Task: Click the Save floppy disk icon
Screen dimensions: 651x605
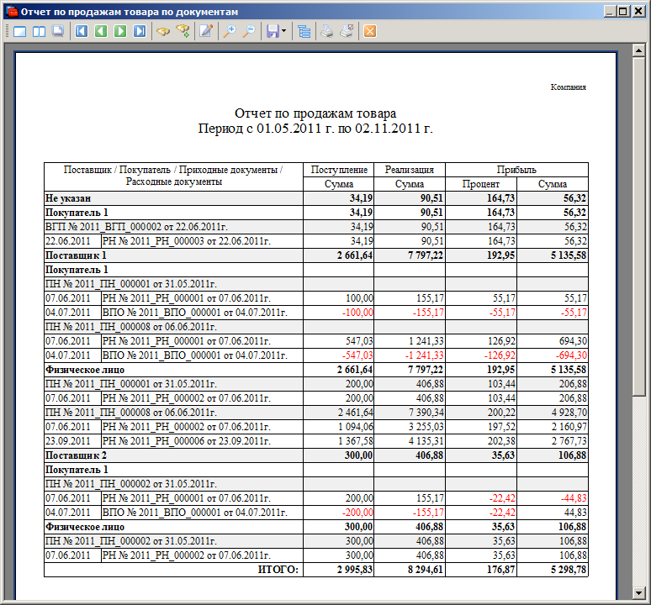Action: pos(272,32)
